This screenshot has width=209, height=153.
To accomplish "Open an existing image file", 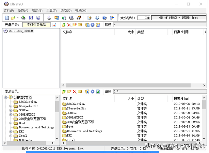I will click(x=13, y=18).
